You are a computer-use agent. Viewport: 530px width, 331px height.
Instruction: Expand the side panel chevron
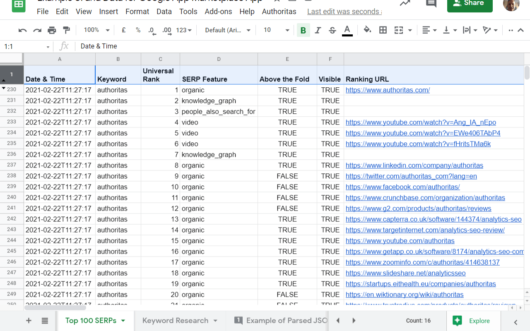pyautogui.click(x=516, y=322)
